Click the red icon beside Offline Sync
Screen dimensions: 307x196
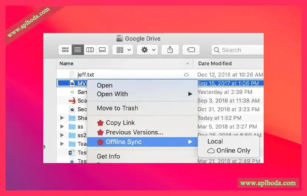click(101, 142)
